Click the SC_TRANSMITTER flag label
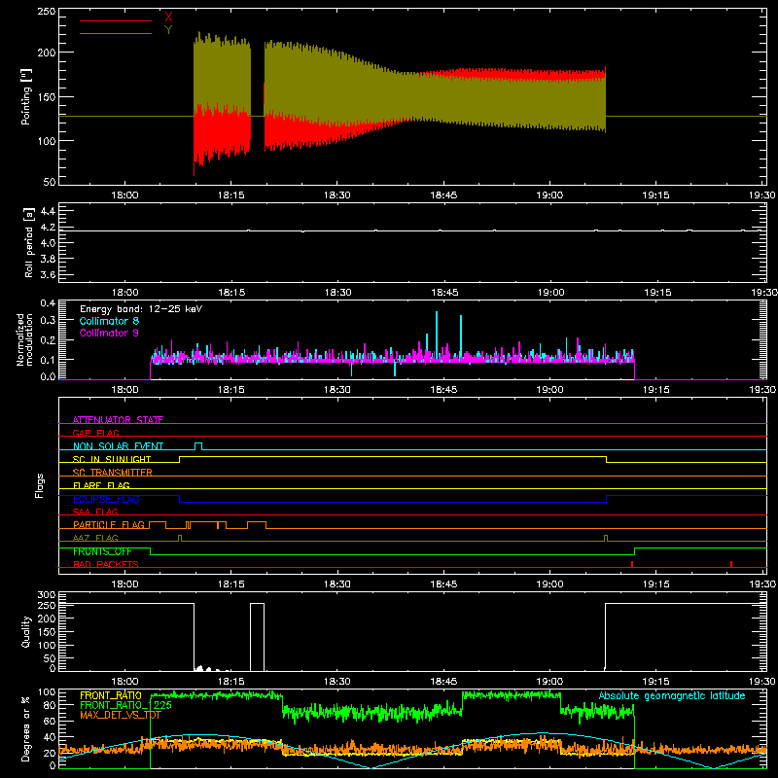Screen dimensions: 778x778 pos(112,473)
